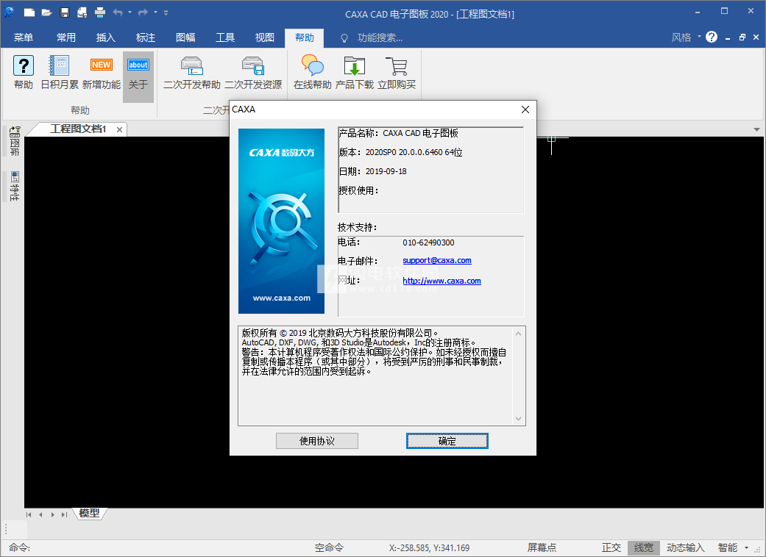The image size is (766, 557).
Task: Expand the quick access toolbar customize arrow
Action: coord(166,12)
